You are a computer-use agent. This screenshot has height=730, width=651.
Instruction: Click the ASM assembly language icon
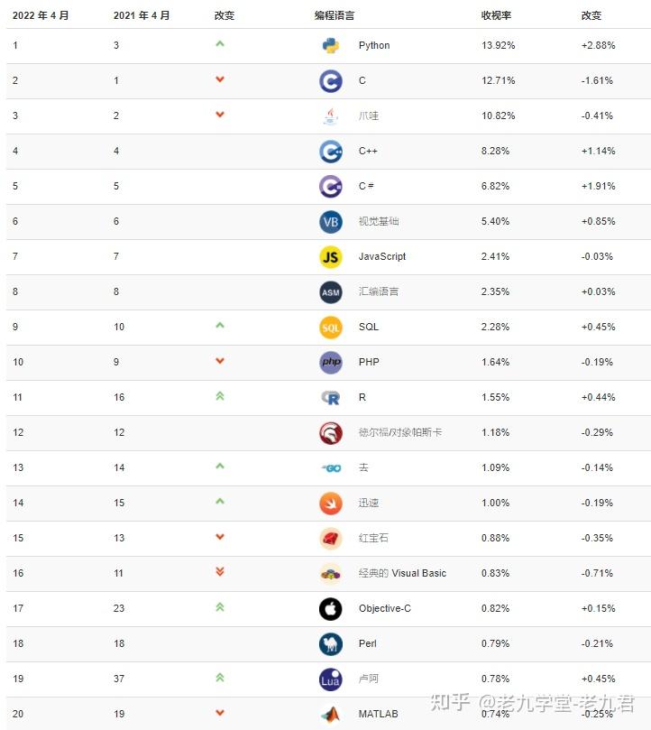pyautogui.click(x=331, y=292)
